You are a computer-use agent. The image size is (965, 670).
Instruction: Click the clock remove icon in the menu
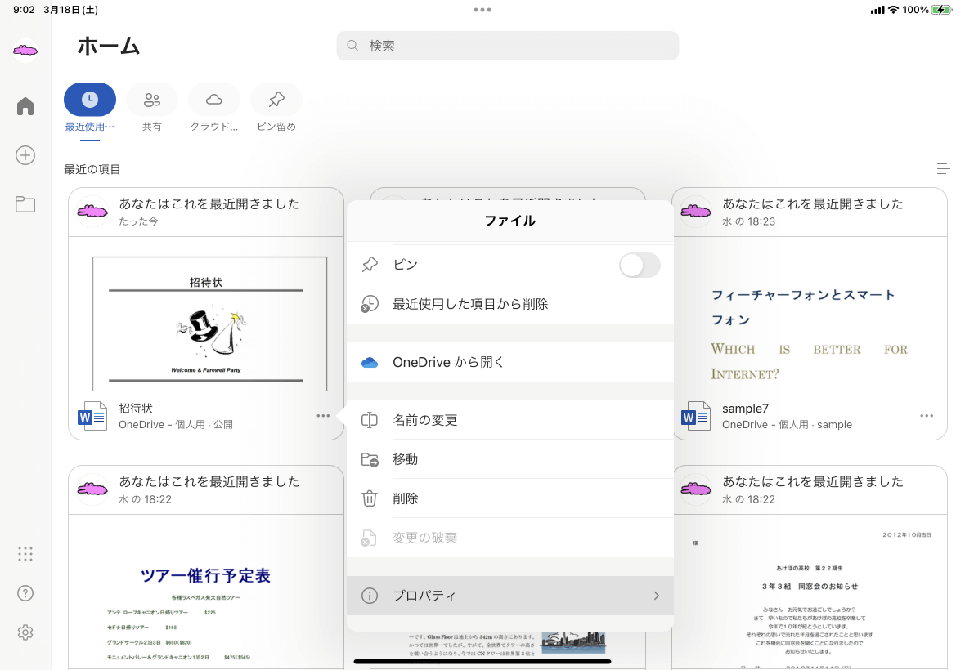coord(370,304)
